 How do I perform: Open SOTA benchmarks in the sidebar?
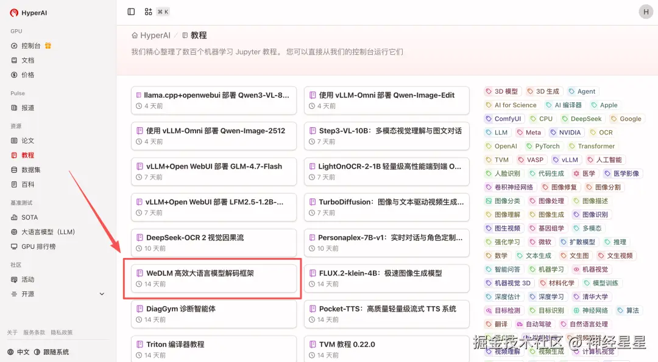pos(24,217)
